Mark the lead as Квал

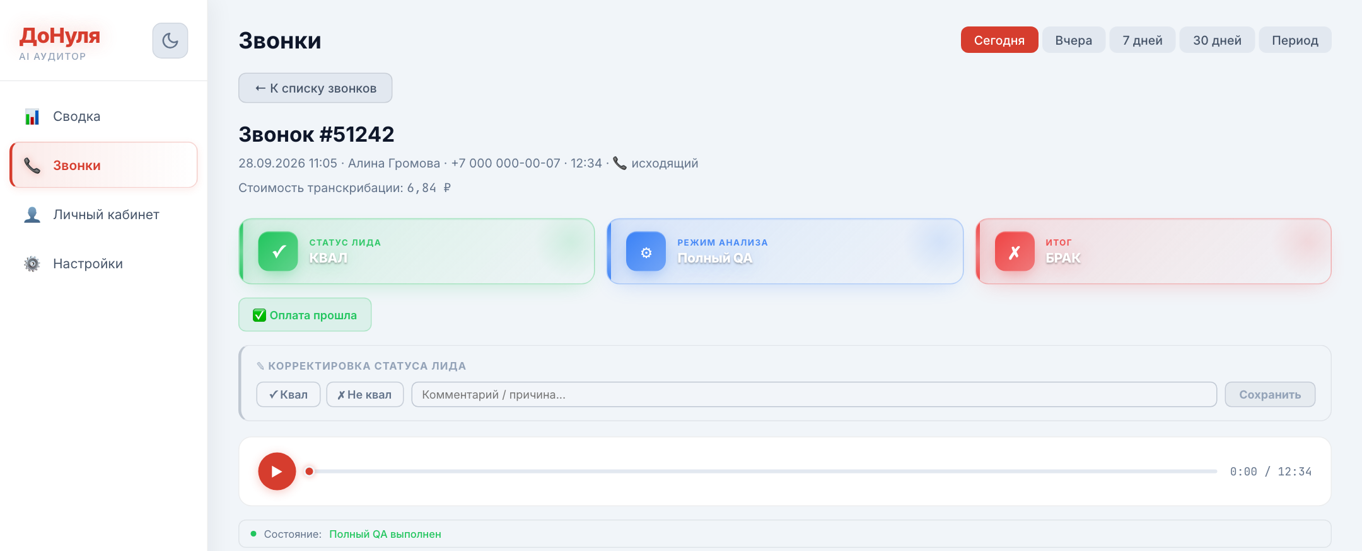(288, 394)
